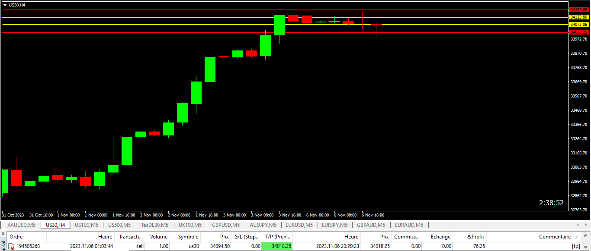Viewport: 591px width, 251px height.
Task: Switch to the EURJPY,M5 chart tab
Action: click(x=334, y=225)
